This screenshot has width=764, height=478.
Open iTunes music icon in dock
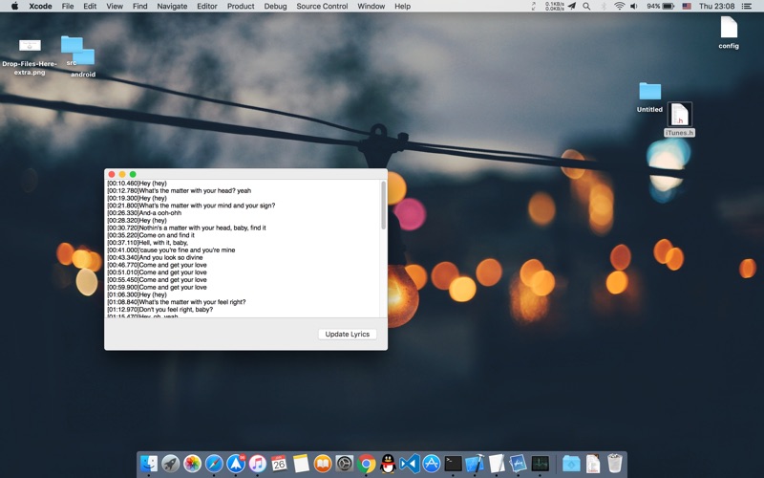click(258, 464)
